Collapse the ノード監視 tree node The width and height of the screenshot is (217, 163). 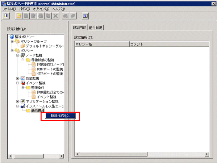click(18, 55)
